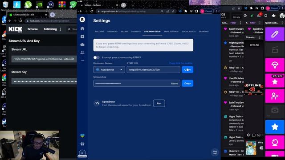The height and width of the screenshot is (160, 285).
Task: Copy the RTMP URL
Action: point(187,70)
